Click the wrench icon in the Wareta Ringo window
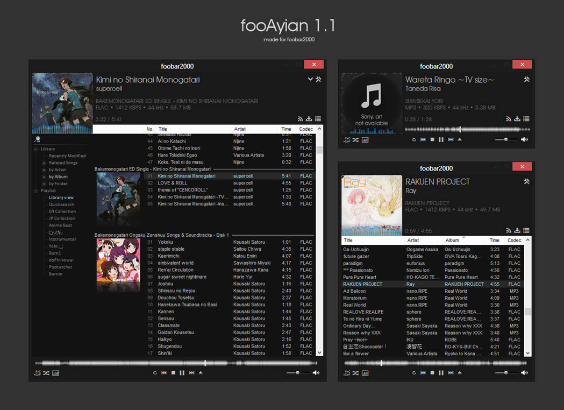The width and height of the screenshot is (564, 410). point(526,79)
